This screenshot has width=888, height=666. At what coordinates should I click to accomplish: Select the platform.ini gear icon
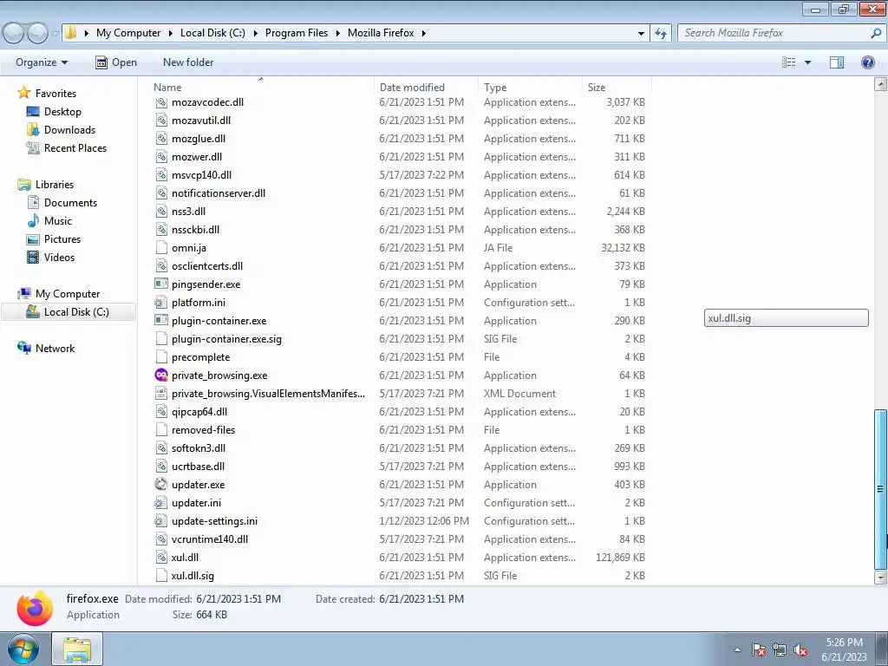(161, 302)
